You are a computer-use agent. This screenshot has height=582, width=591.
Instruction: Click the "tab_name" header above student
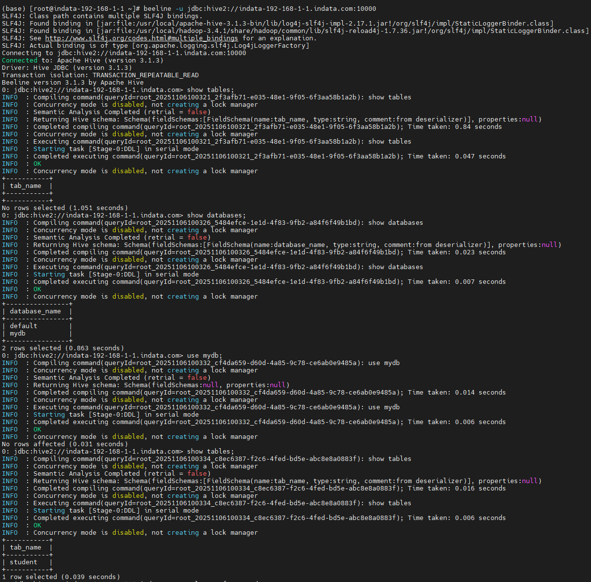click(26, 548)
